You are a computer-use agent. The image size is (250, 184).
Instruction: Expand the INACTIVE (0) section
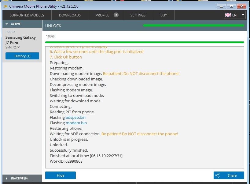pos(22,179)
